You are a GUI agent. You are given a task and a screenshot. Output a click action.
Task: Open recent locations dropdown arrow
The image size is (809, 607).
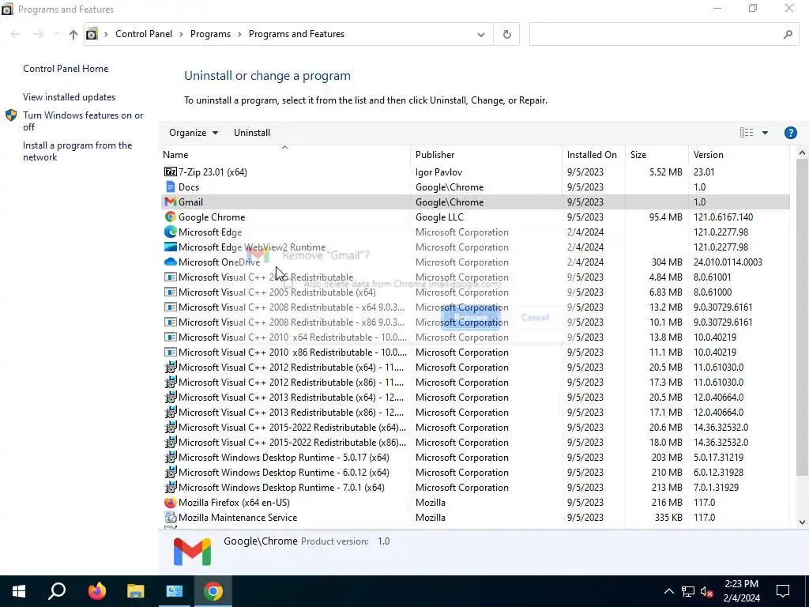(56, 34)
